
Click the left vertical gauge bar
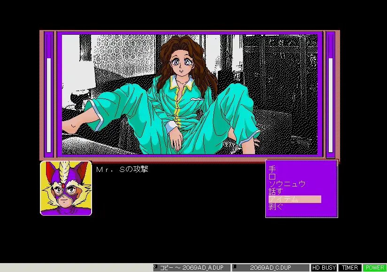[49, 94]
